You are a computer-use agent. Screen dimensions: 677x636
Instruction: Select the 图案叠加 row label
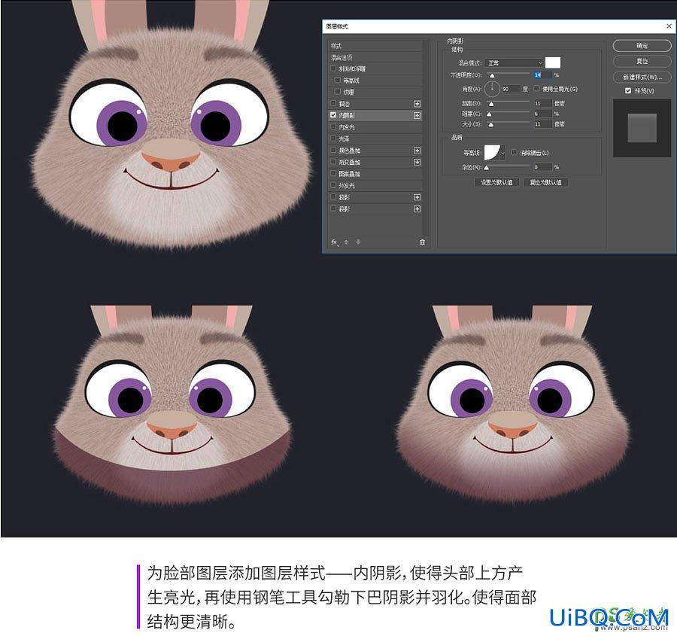(x=350, y=174)
